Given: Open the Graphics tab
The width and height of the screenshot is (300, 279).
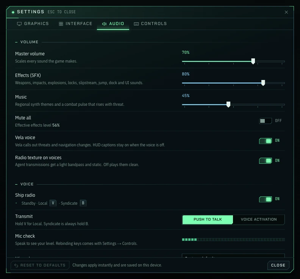Looking at the screenshot, I should tap(33, 24).
